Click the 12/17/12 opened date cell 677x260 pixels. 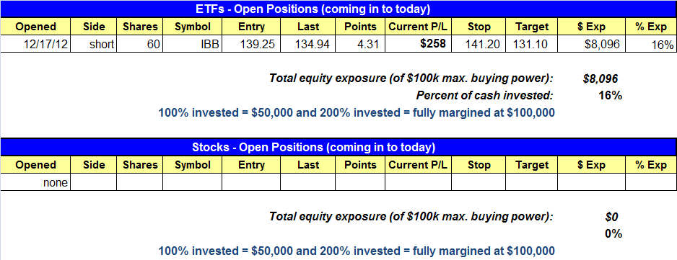point(35,44)
